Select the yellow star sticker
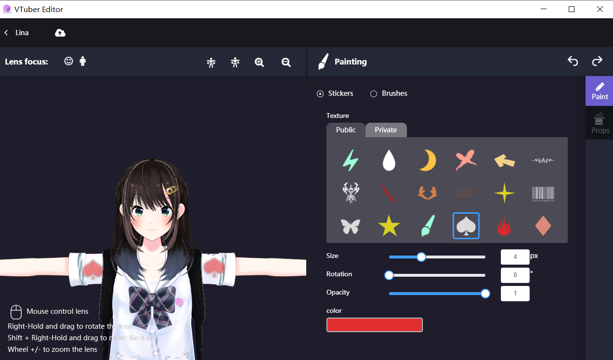613x360 pixels. [x=389, y=225]
